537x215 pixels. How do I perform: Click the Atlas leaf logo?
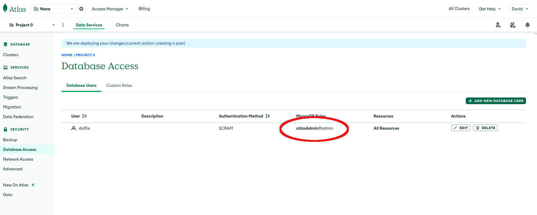5,9
